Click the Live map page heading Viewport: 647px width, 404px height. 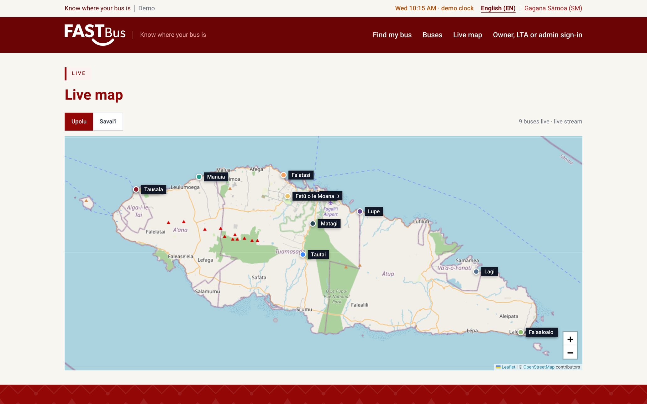94,95
